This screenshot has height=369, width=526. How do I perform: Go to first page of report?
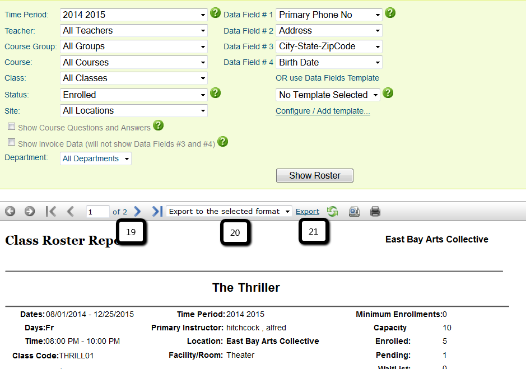[x=51, y=211]
